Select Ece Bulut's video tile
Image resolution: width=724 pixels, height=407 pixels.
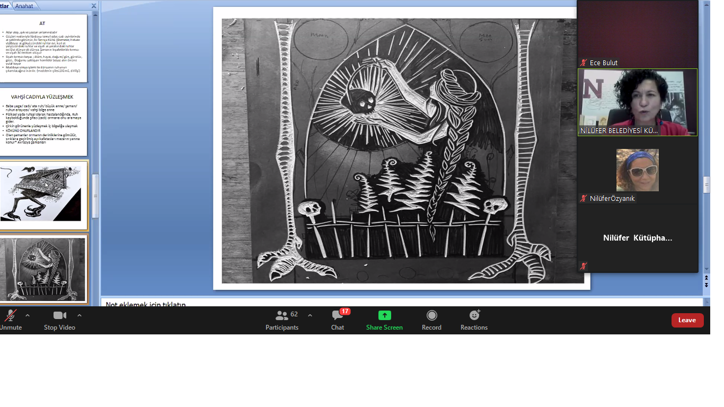click(x=638, y=33)
